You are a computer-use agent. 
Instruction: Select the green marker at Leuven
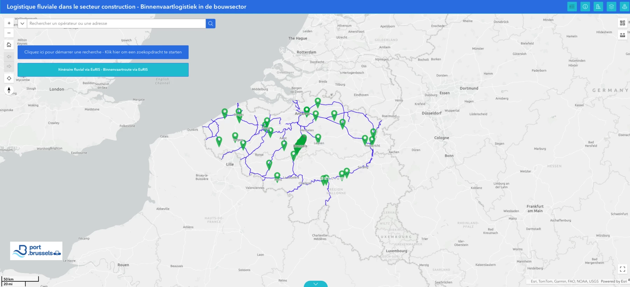pos(318,138)
